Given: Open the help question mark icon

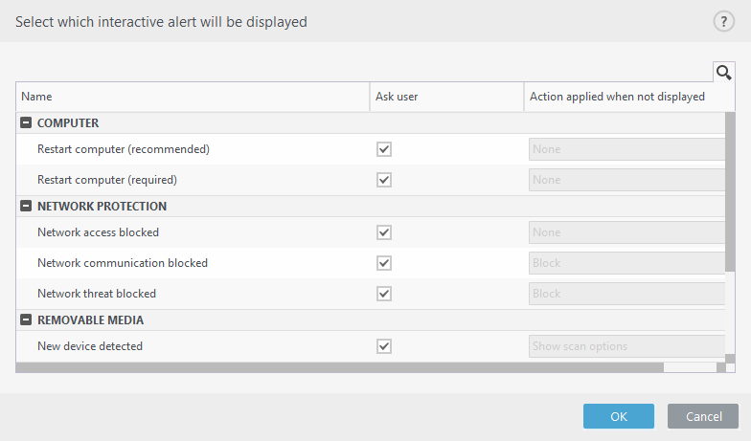Looking at the screenshot, I should [724, 21].
